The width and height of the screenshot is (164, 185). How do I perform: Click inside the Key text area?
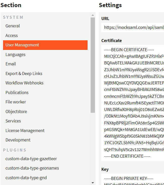(133, 179)
